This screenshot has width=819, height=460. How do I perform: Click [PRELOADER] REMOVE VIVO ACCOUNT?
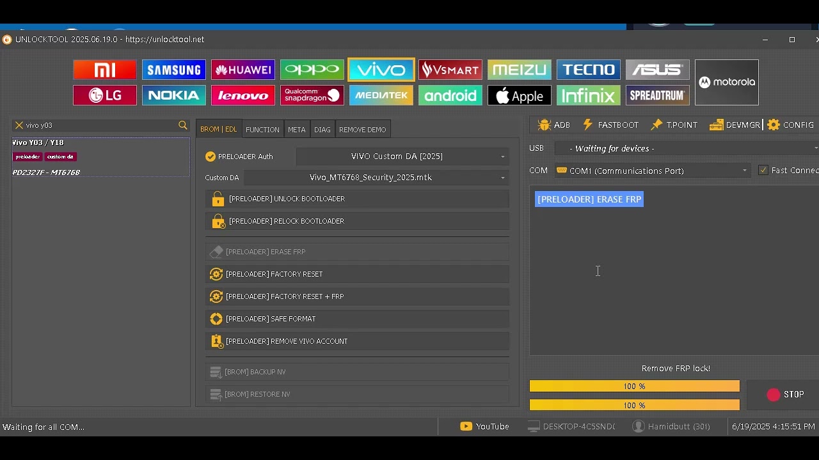pos(358,341)
